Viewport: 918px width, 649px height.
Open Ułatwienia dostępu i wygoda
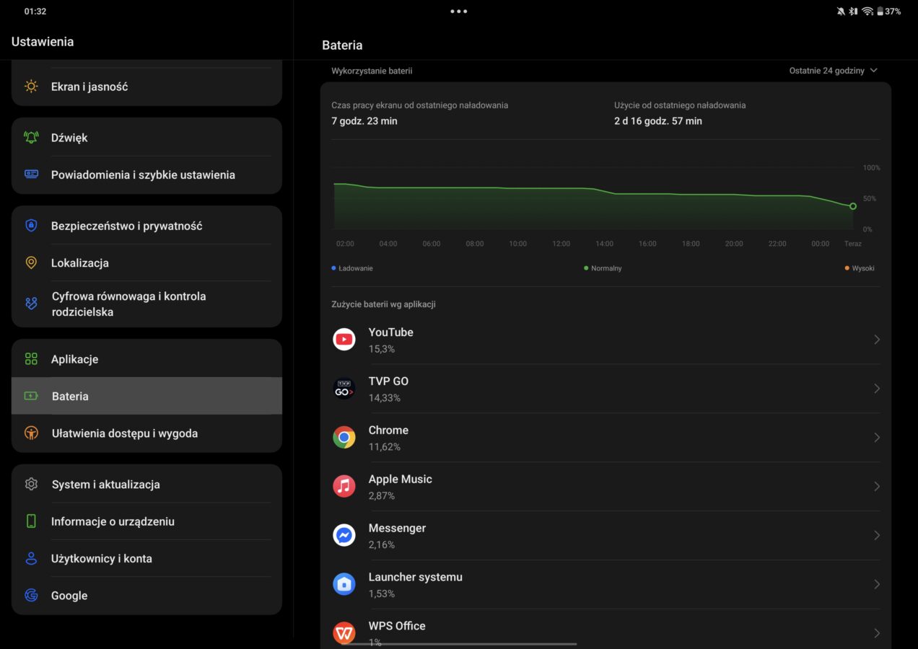coord(147,433)
